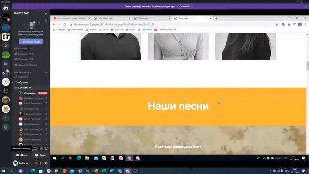
Task: Share screen with the Экран button
Action: (x=40, y=155)
